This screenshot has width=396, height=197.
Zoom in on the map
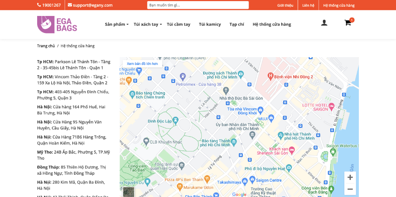click(x=350, y=177)
